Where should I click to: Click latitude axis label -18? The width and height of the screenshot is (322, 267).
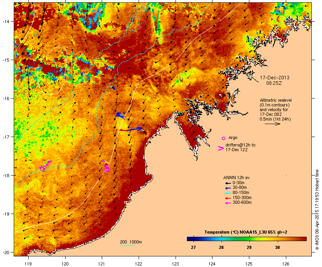coord(5,176)
